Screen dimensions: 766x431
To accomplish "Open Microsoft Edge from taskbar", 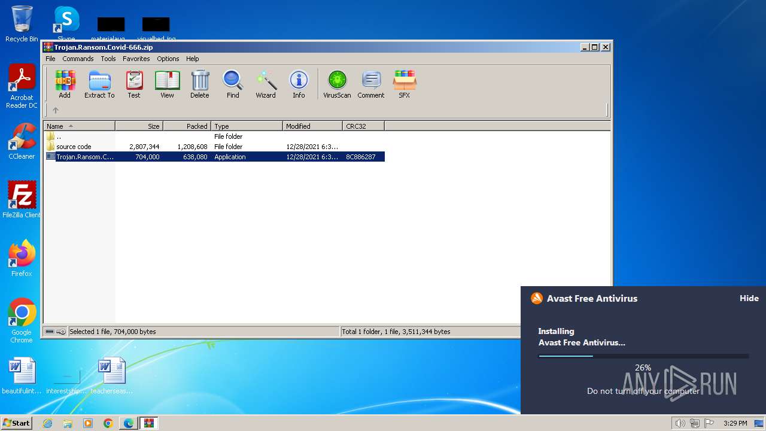I will click(129, 423).
